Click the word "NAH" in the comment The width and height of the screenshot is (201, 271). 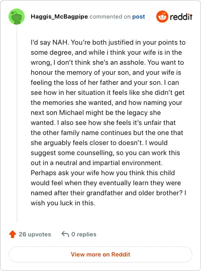[60, 42]
